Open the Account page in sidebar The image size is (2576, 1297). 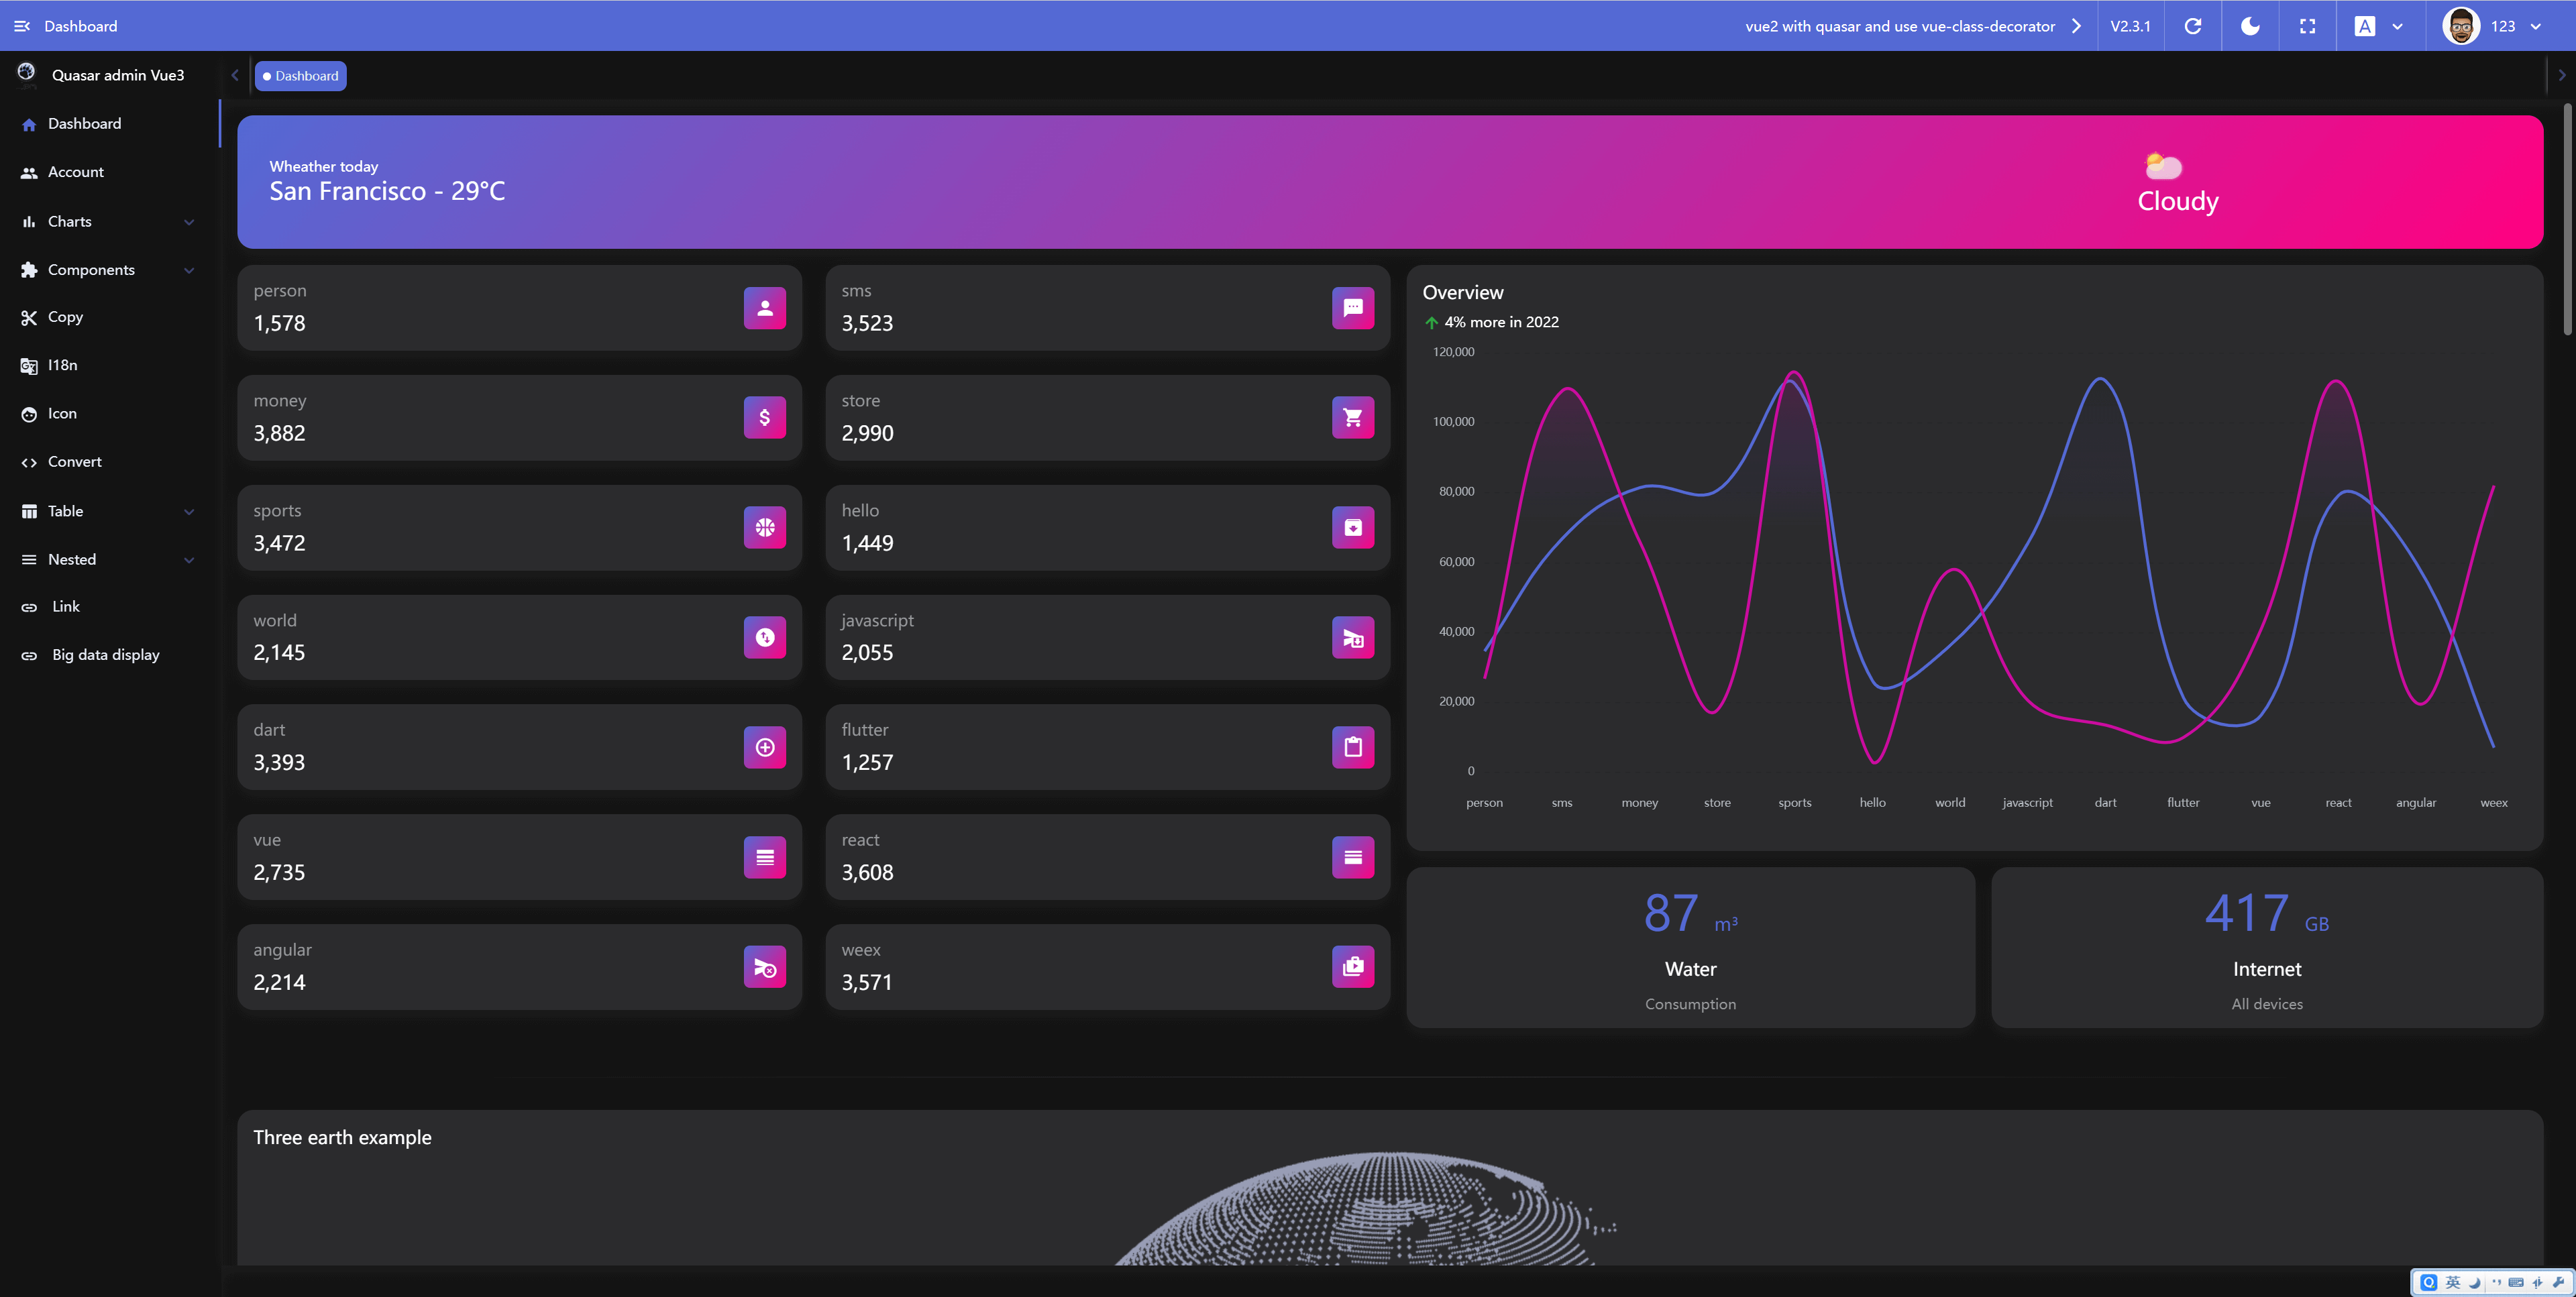click(76, 172)
